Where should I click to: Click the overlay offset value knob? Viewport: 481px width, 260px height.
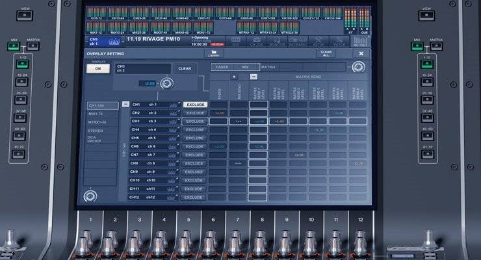pos(167,83)
